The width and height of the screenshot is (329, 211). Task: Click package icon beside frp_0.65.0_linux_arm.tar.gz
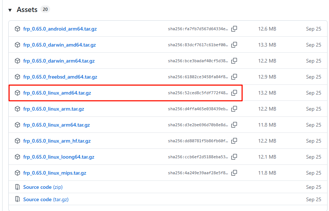pos(17,109)
